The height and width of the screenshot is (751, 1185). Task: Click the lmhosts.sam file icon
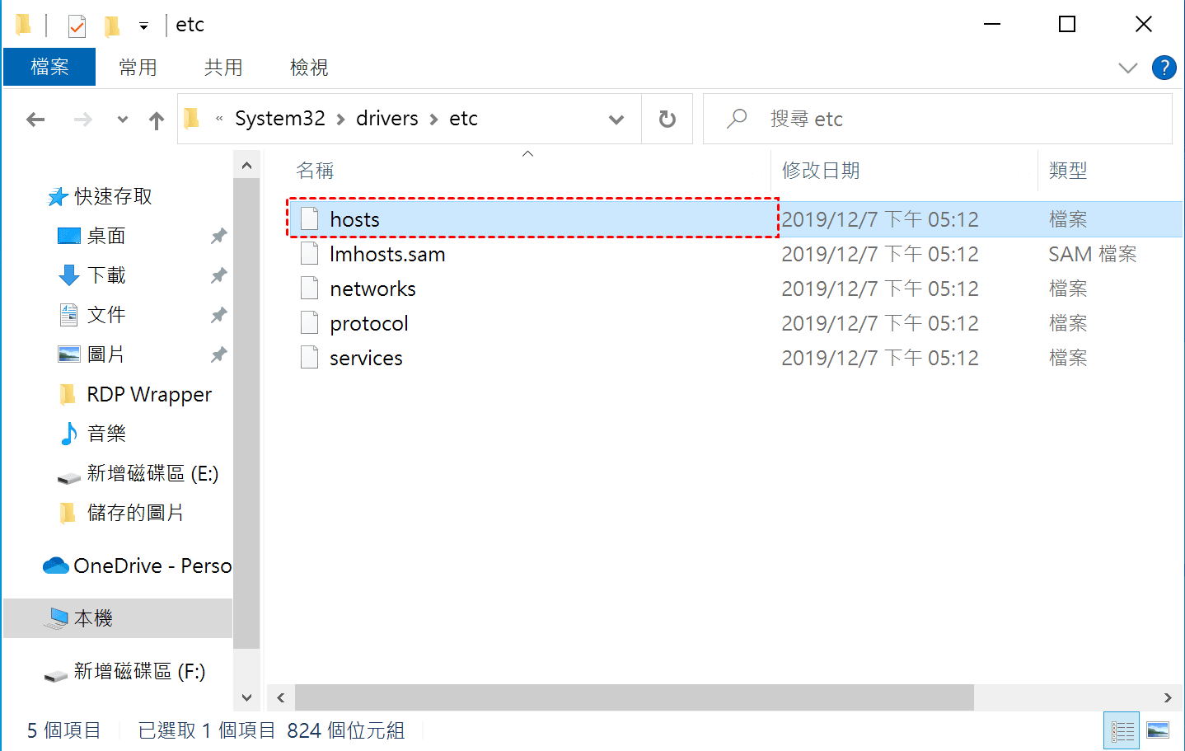[309, 253]
